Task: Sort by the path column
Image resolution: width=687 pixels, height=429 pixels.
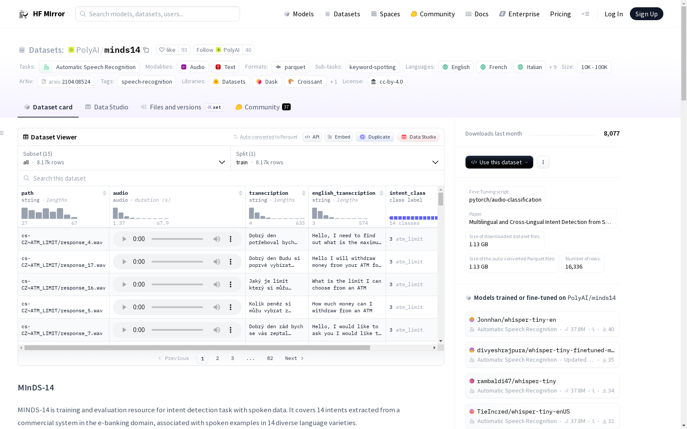Action: pos(104,193)
